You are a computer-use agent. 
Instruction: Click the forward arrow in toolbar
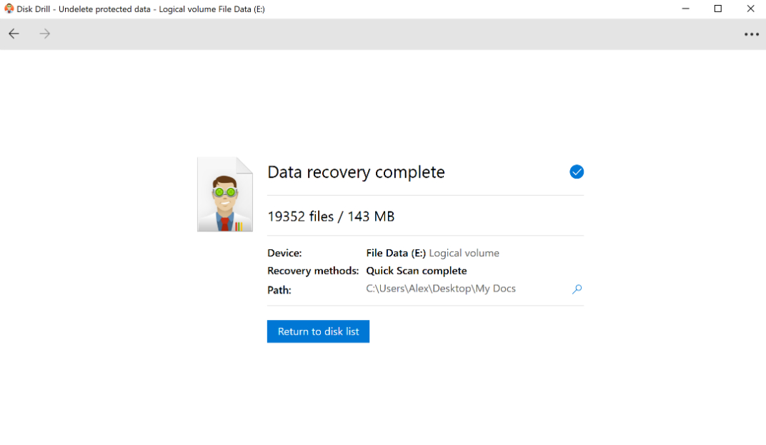click(45, 34)
